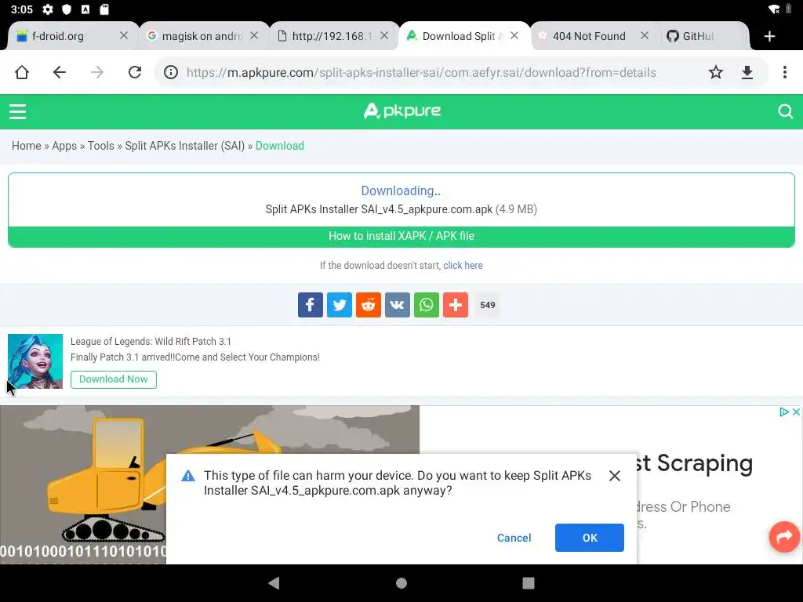Open the League of Legends thumbnail image

click(35, 361)
